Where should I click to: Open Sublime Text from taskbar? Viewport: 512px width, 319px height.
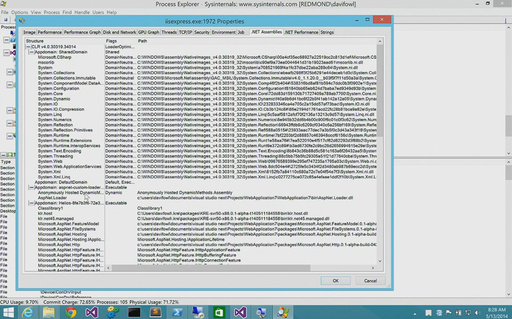155,312
